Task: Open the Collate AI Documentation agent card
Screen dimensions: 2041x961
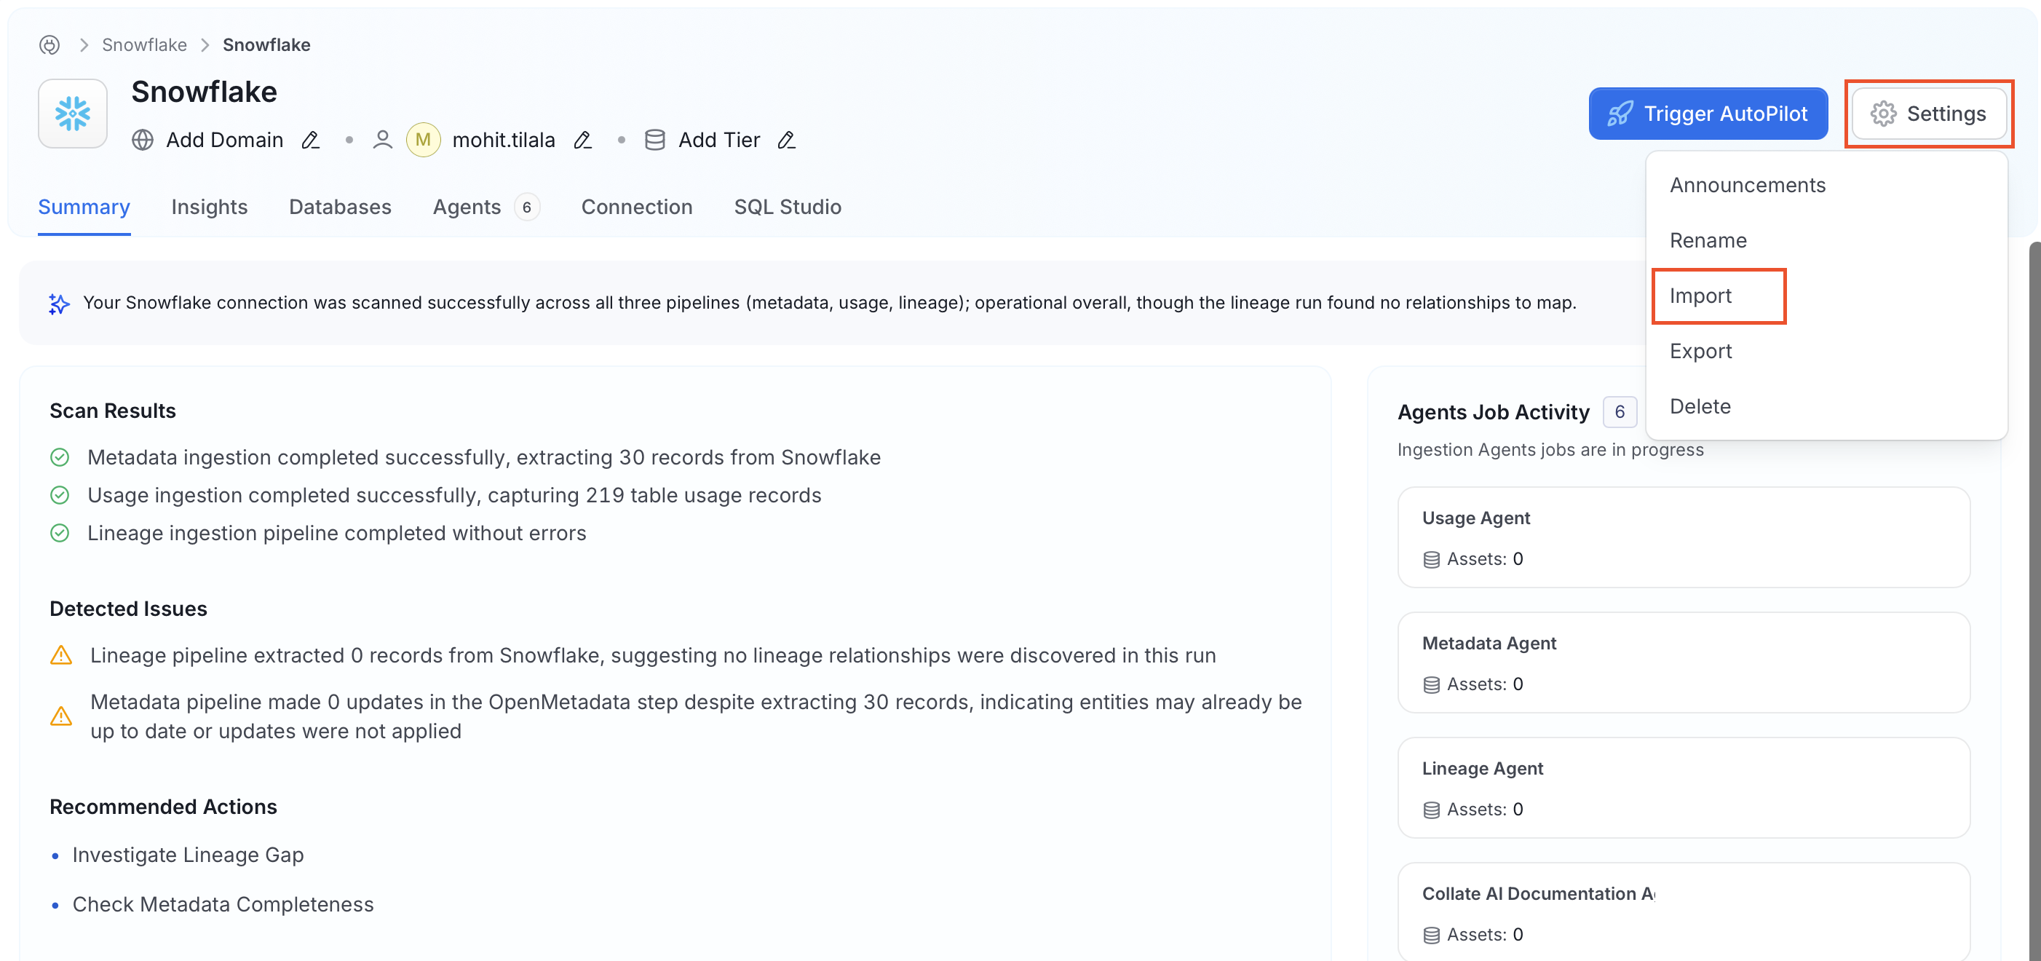Action: coord(1684,912)
